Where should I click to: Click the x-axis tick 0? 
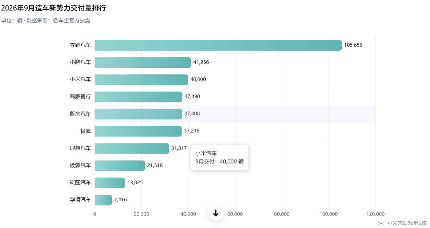[x=95, y=214]
